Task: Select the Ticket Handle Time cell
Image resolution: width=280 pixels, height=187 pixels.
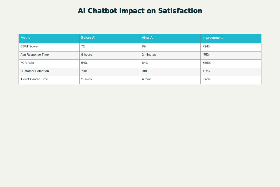Action: click(x=34, y=79)
